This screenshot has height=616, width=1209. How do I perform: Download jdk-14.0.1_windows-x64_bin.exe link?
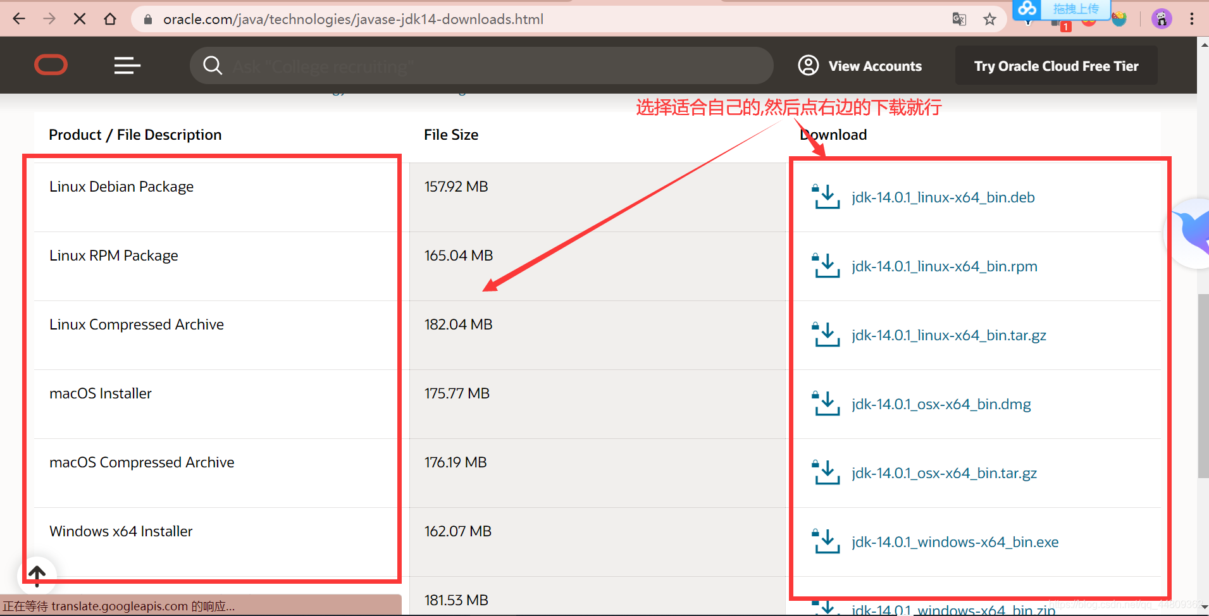[x=955, y=542]
